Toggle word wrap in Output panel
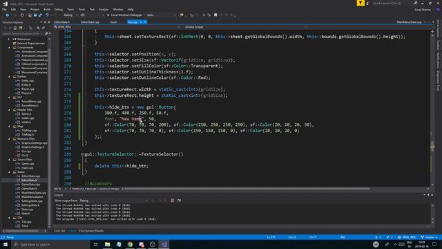Image resolution: width=442 pixels, height=249 pixels. click(x=179, y=201)
